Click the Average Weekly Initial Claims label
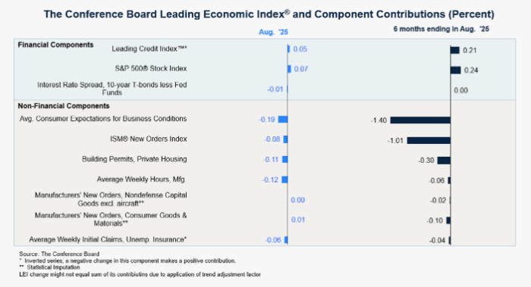The width and height of the screenshot is (531, 287). [108, 240]
